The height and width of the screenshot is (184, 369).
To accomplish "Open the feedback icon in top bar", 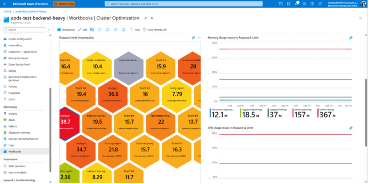I will tap(320, 4).
